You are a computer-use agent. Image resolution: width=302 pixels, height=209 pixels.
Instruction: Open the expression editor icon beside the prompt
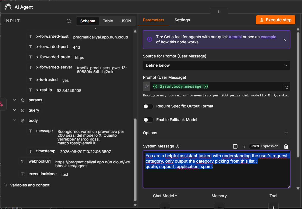[287, 87]
